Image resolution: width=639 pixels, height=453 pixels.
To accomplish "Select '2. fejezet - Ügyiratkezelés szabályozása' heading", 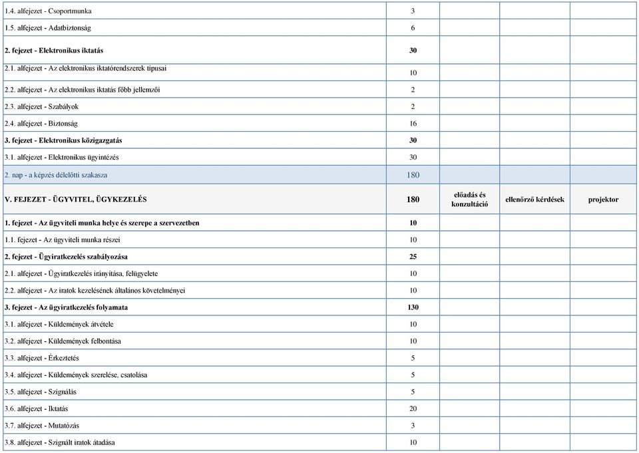I will [x=66, y=257].
